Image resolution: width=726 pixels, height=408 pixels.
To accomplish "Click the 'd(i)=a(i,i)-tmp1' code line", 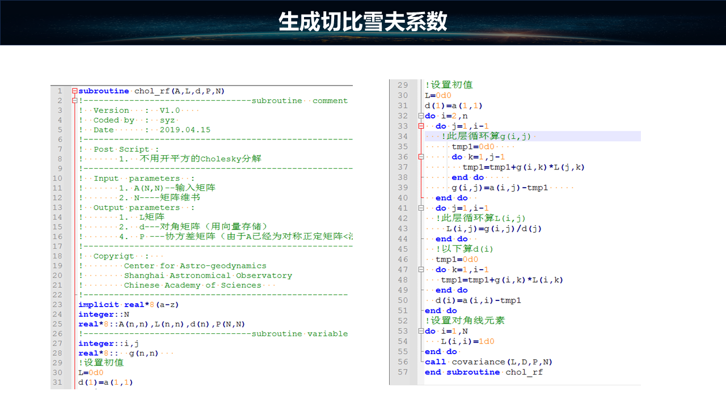I will click(x=478, y=300).
